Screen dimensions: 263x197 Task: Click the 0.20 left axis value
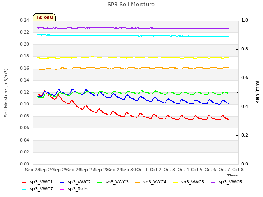(x=25, y=44)
